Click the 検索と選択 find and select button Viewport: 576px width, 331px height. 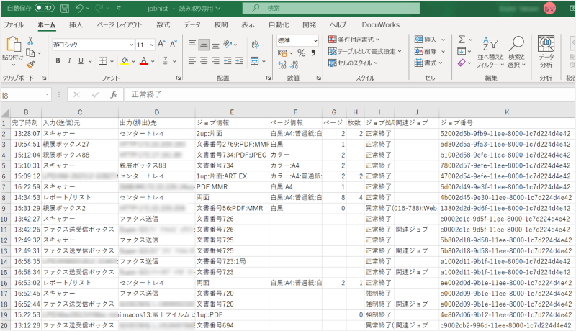click(x=516, y=52)
